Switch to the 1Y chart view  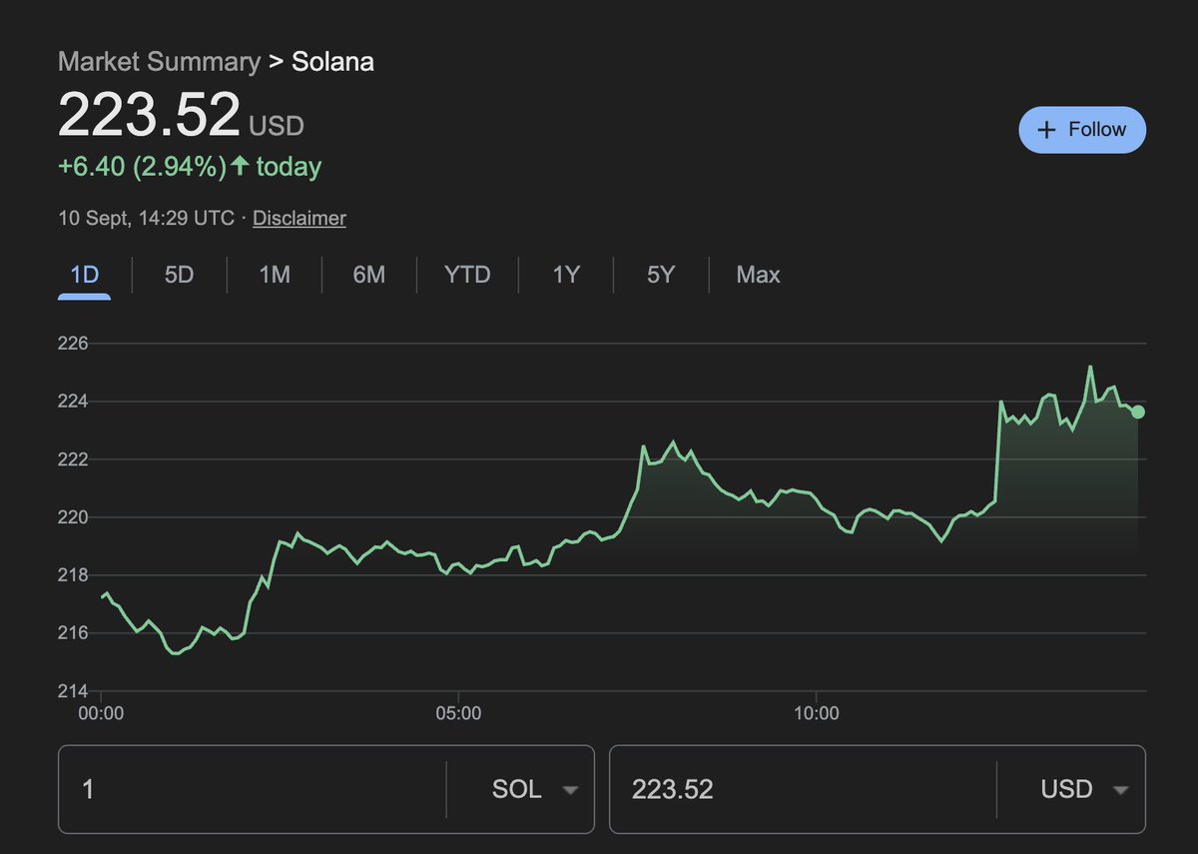pos(564,275)
